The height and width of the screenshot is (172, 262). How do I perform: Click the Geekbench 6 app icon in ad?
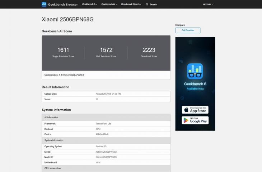(195, 71)
